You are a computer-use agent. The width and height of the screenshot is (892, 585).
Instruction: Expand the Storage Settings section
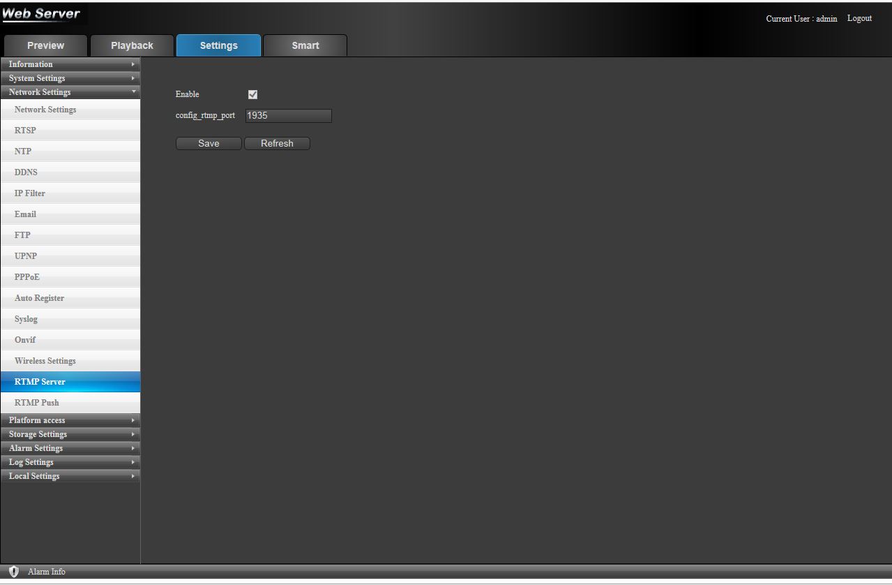[x=70, y=434]
